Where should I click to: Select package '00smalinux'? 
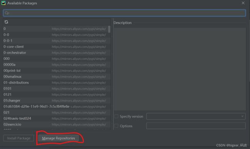click(x=55, y=76)
